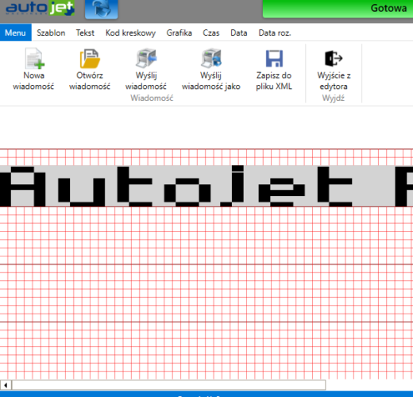Switch to the Szablon tab

coord(51,33)
